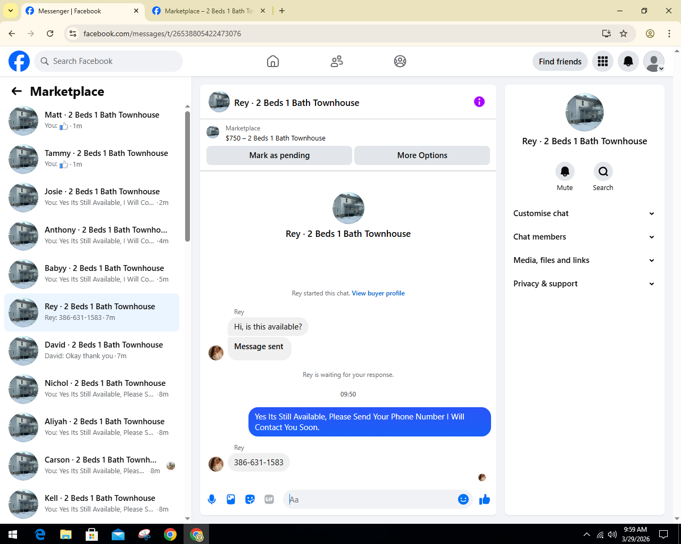View site information icon in address bar
The width and height of the screenshot is (681, 544).
coord(73,34)
